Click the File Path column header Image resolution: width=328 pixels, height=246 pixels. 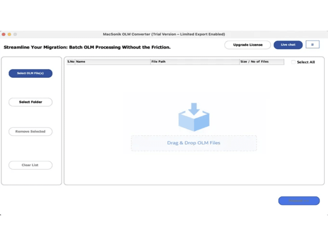pos(195,62)
